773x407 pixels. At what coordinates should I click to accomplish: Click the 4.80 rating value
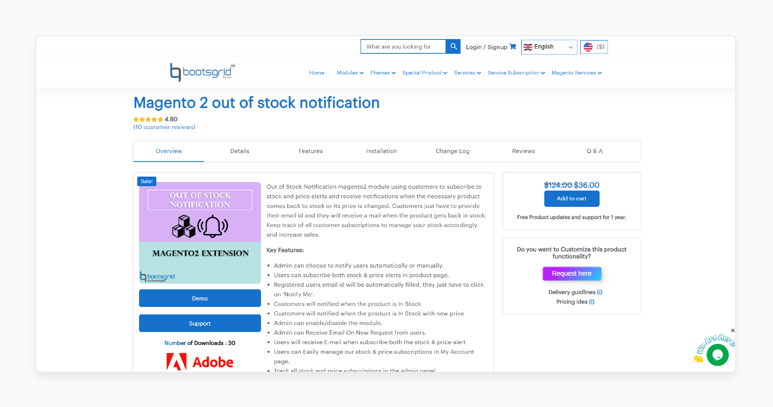coord(171,119)
